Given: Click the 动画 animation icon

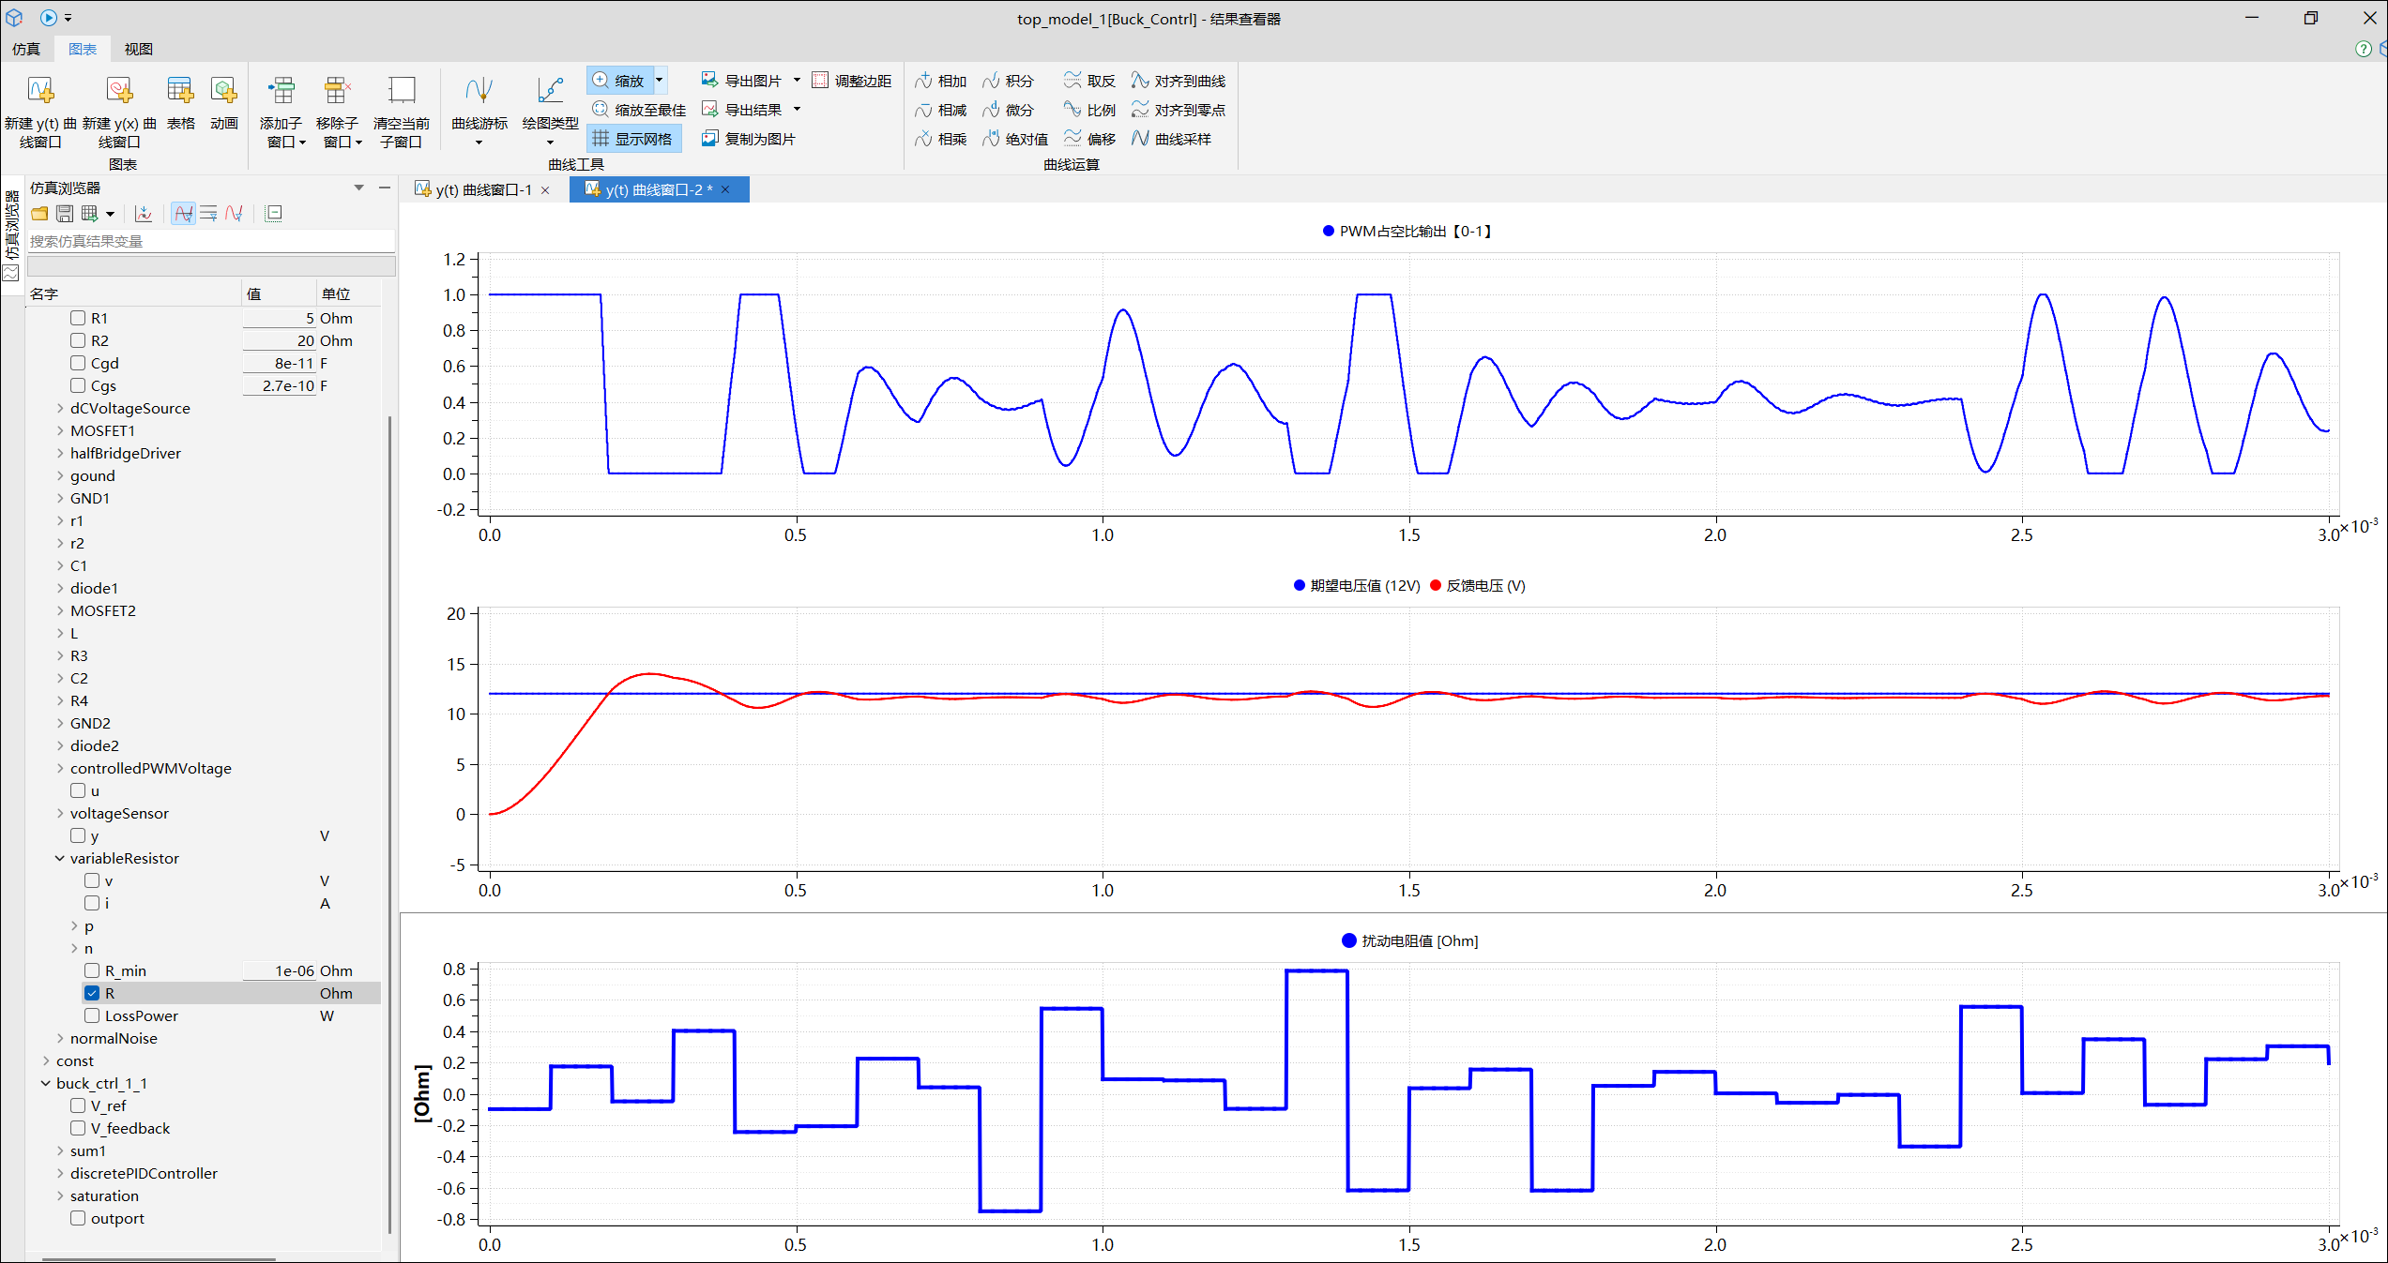Looking at the screenshot, I should click(223, 91).
